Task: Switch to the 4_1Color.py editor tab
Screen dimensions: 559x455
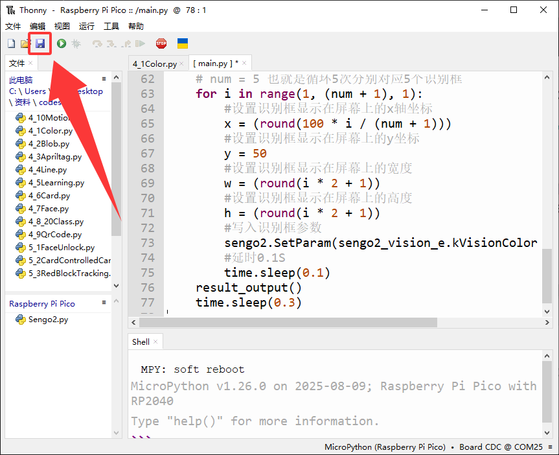Action: point(155,64)
